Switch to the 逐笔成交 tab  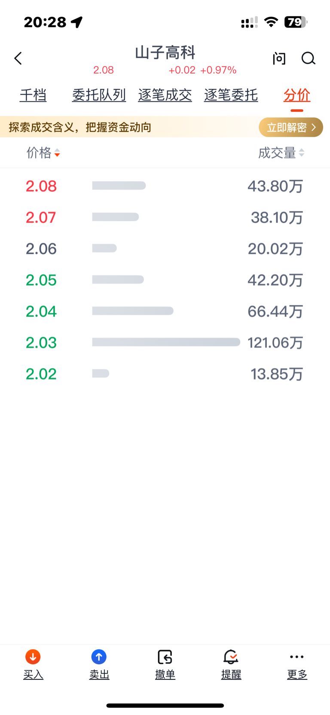click(165, 95)
